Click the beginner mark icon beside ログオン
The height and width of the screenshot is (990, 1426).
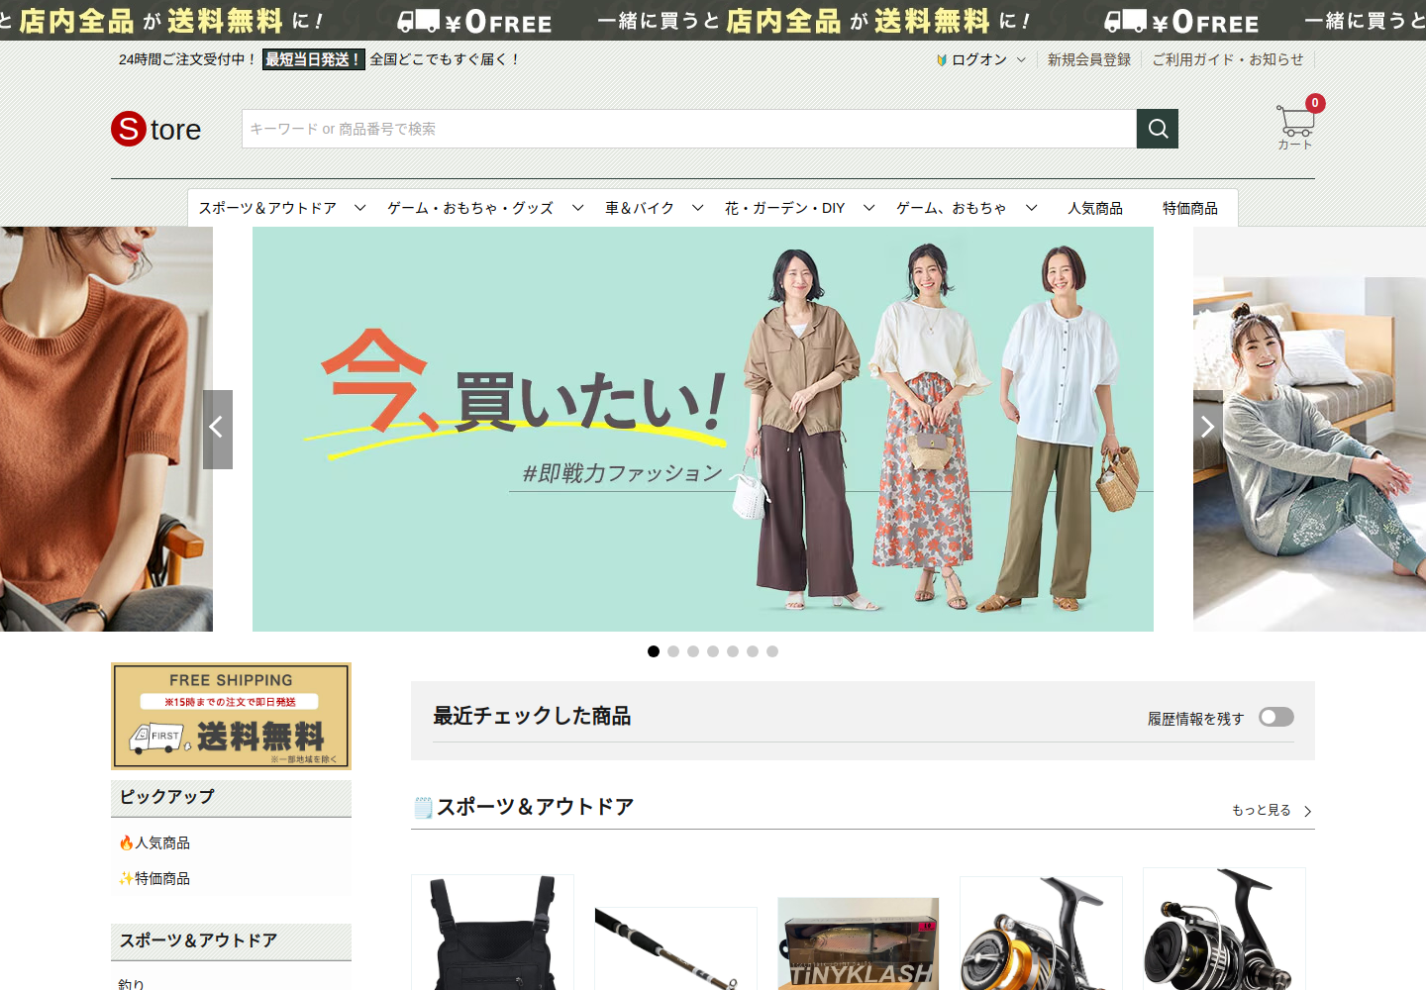tap(942, 59)
